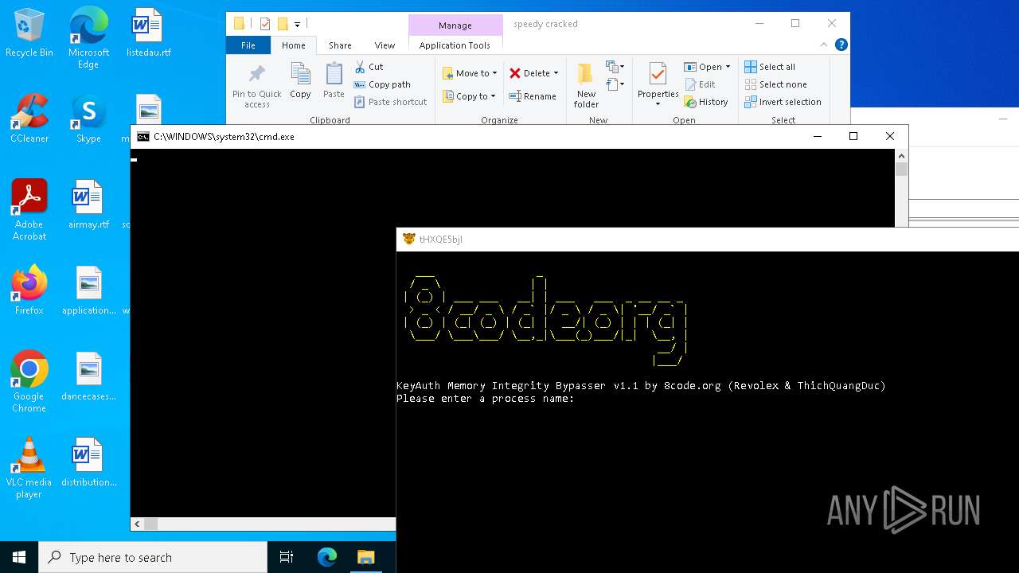Viewport: 1019px width, 573px height.
Task: Click the Manage contextual tab
Action: (455, 25)
